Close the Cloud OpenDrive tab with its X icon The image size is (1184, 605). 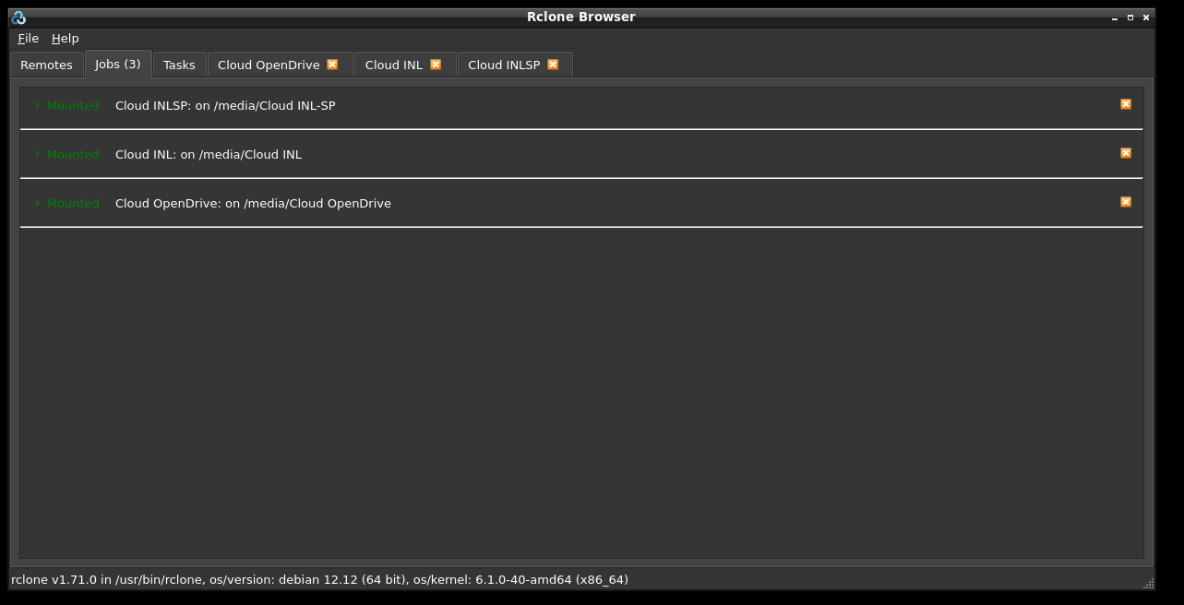tap(332, 65)
